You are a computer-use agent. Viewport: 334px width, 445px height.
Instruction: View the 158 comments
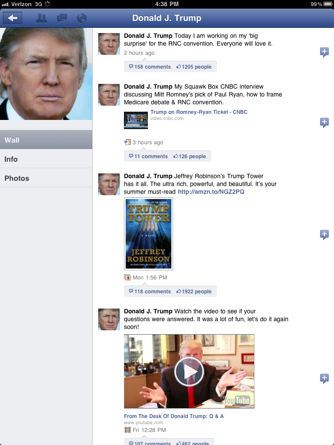click(150, 67)
